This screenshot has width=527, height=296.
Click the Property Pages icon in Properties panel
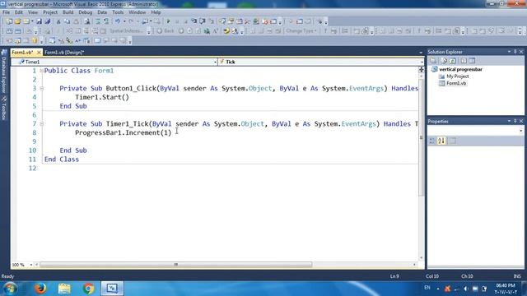[452, 141]
